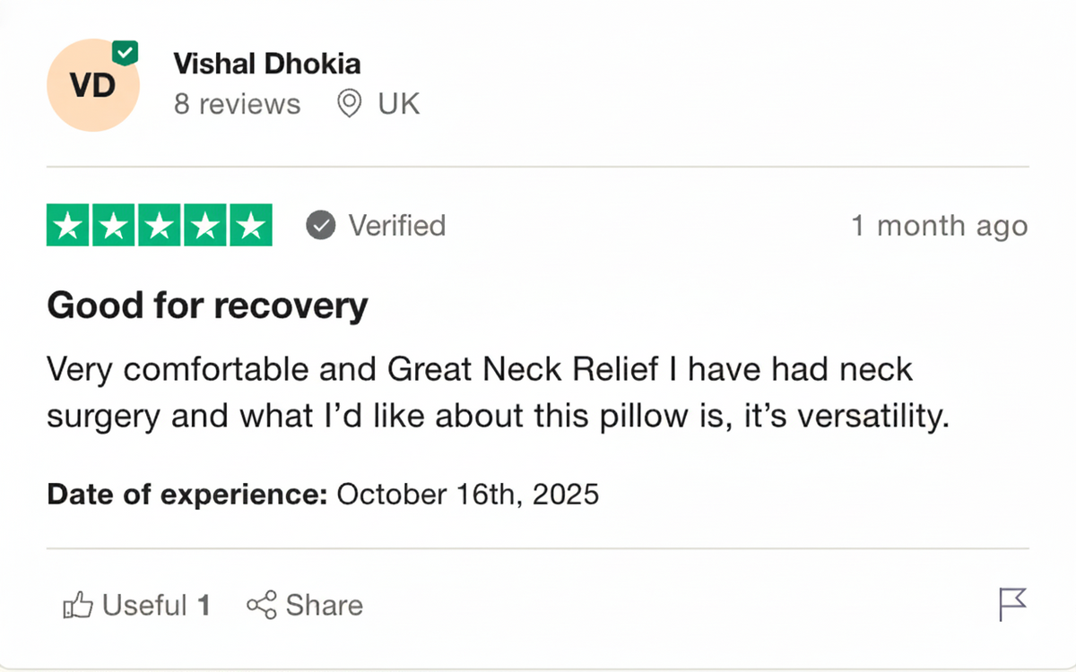The width and height of the screenshot is (1076, 672).
Task: Click the fifth green rating star
Action: point(250,226)
